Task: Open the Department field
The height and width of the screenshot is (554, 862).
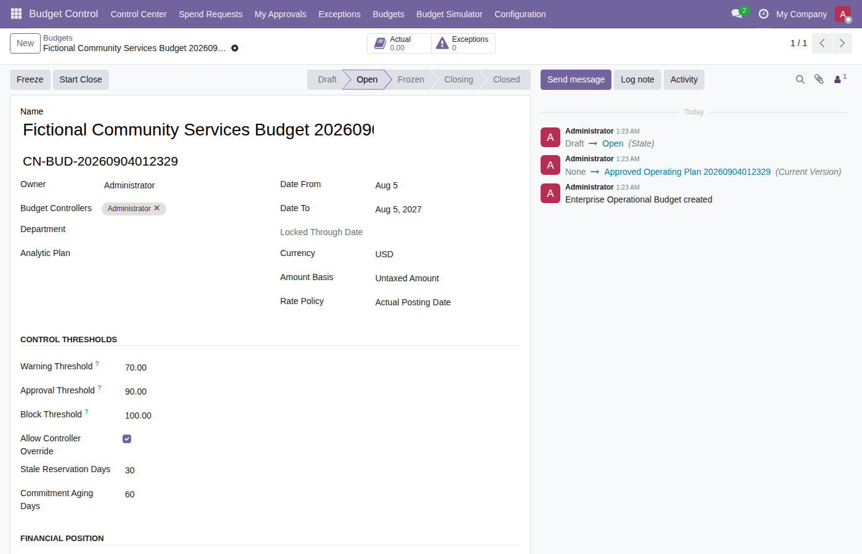Action: 182,230
